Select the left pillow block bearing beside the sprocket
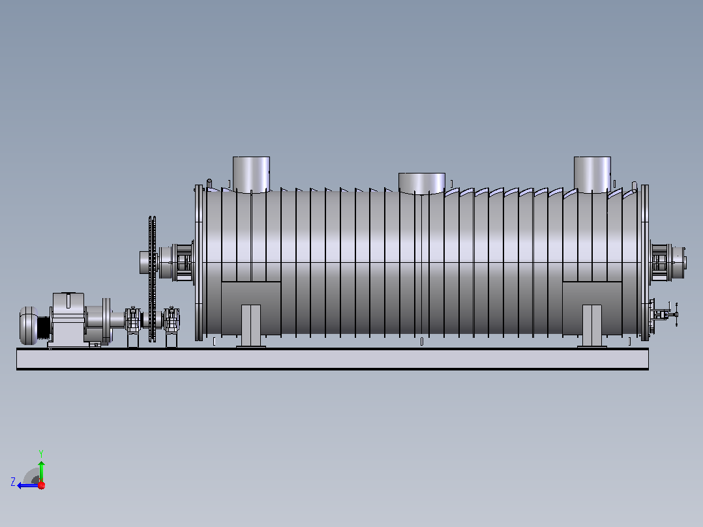The width and height of the screenshot is (703, 527). (x=133, y=325)
